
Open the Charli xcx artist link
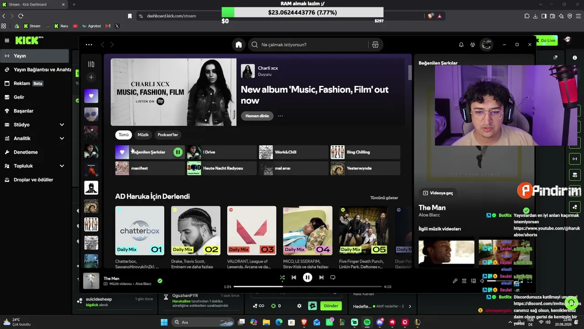[x=268, y=68]
